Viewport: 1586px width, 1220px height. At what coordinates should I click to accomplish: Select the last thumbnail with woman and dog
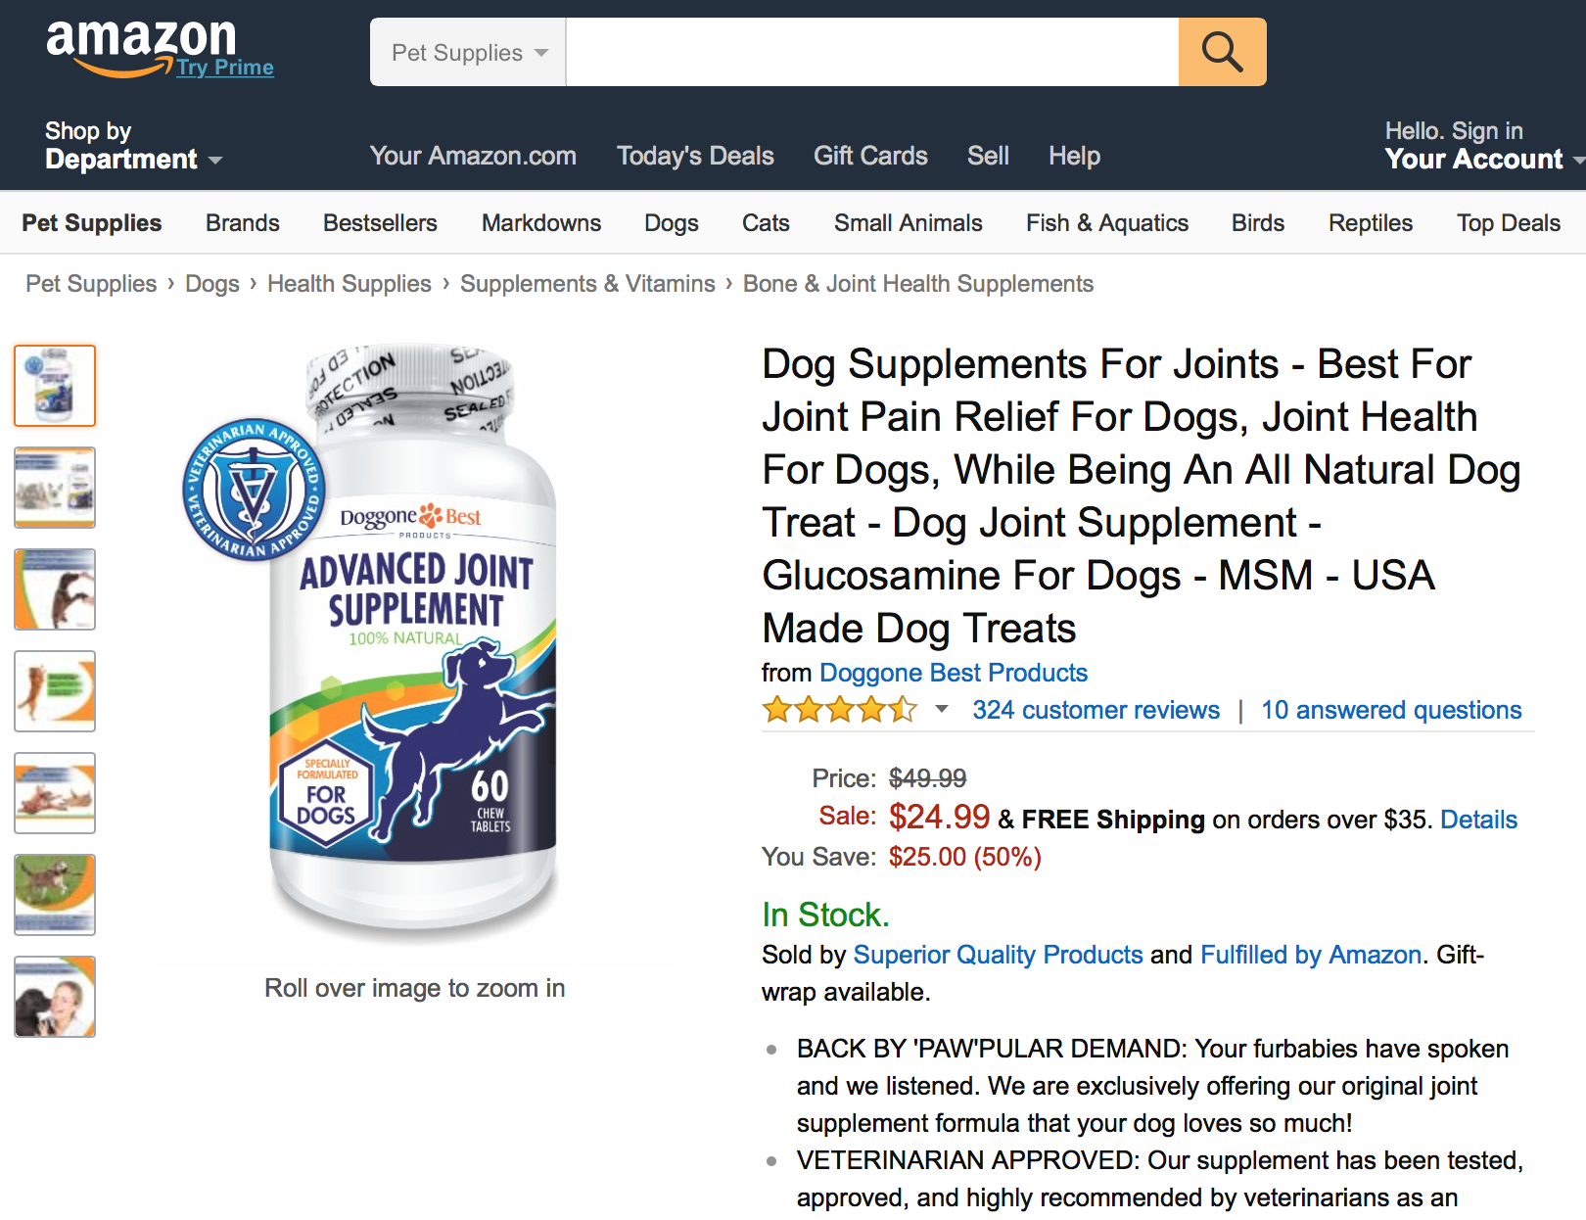[55, 997]
